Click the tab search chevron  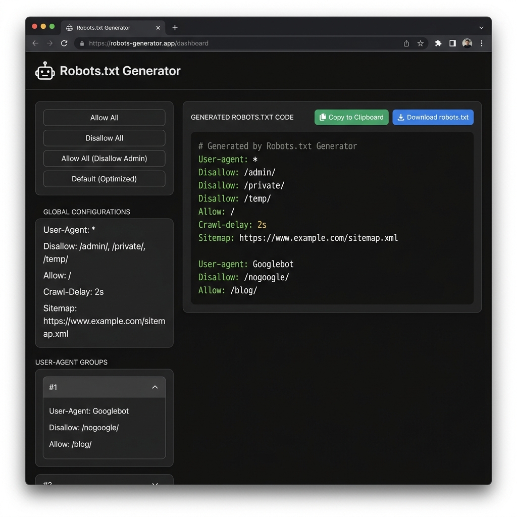click(481, 28)
